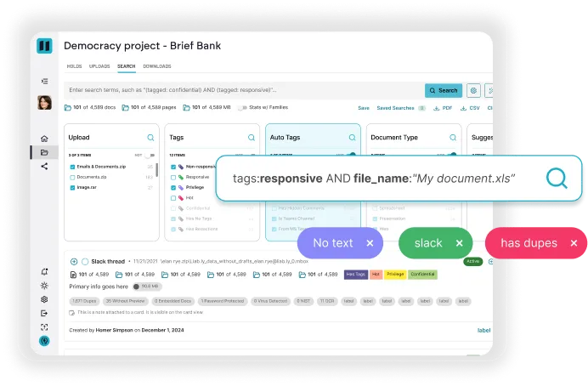588x386 pixels.
Task: Open the user profile avatar
Action: (x=44, y=102)
